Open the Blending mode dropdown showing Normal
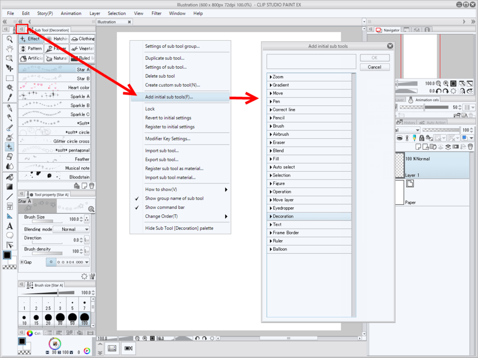This screenshot has width=478, height=358. (72, 229)
